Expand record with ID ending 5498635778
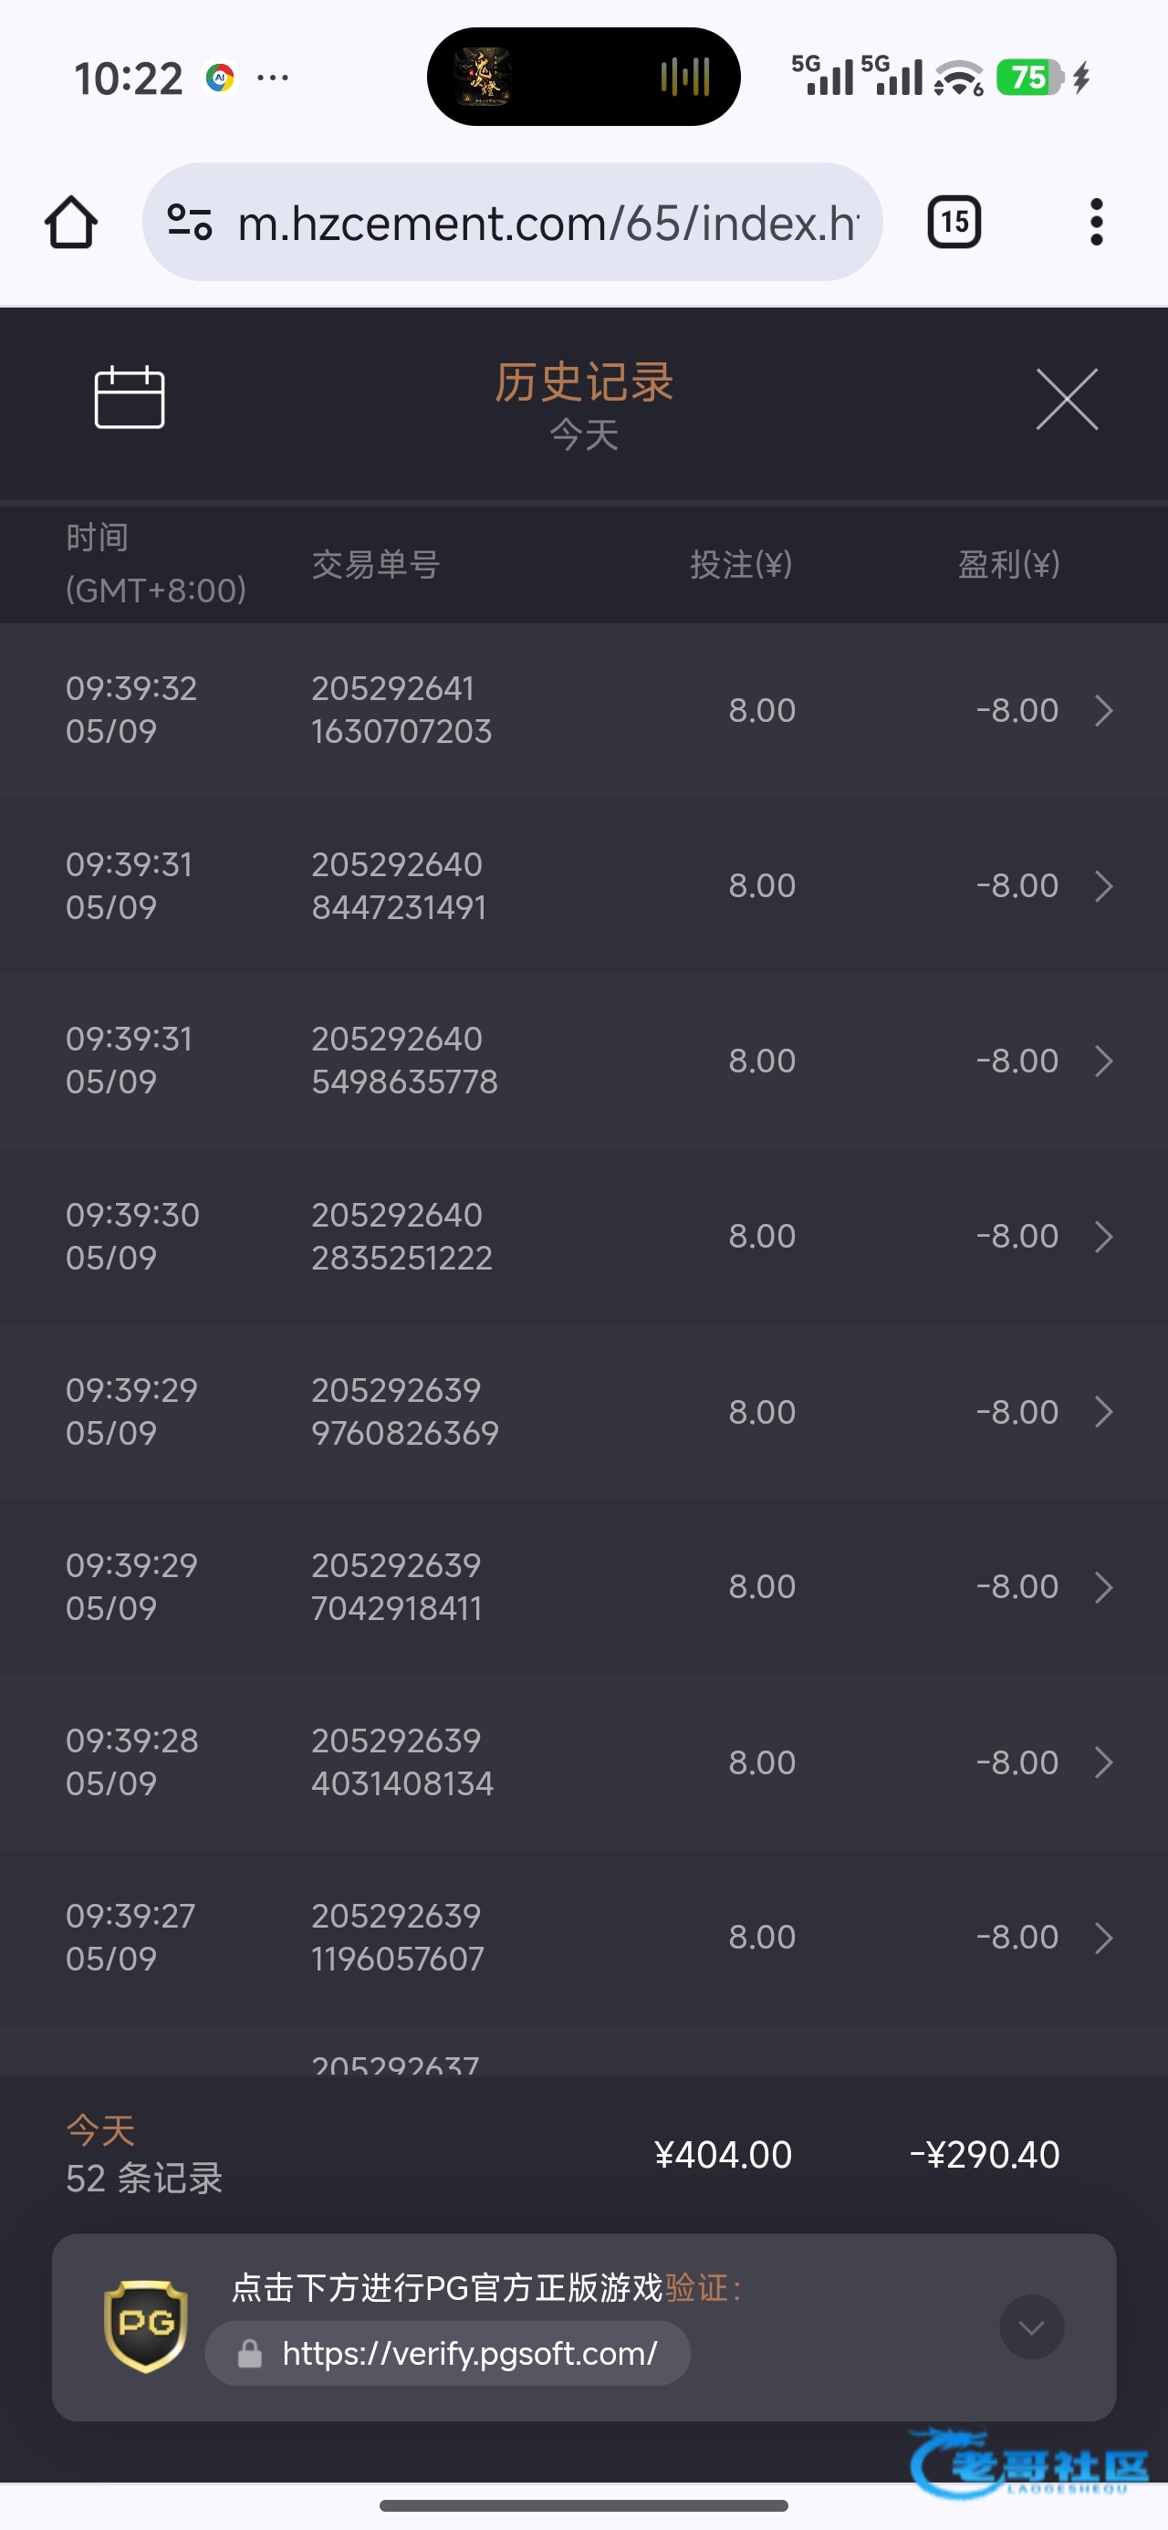1168x2530 pixels. (583, 1061)
